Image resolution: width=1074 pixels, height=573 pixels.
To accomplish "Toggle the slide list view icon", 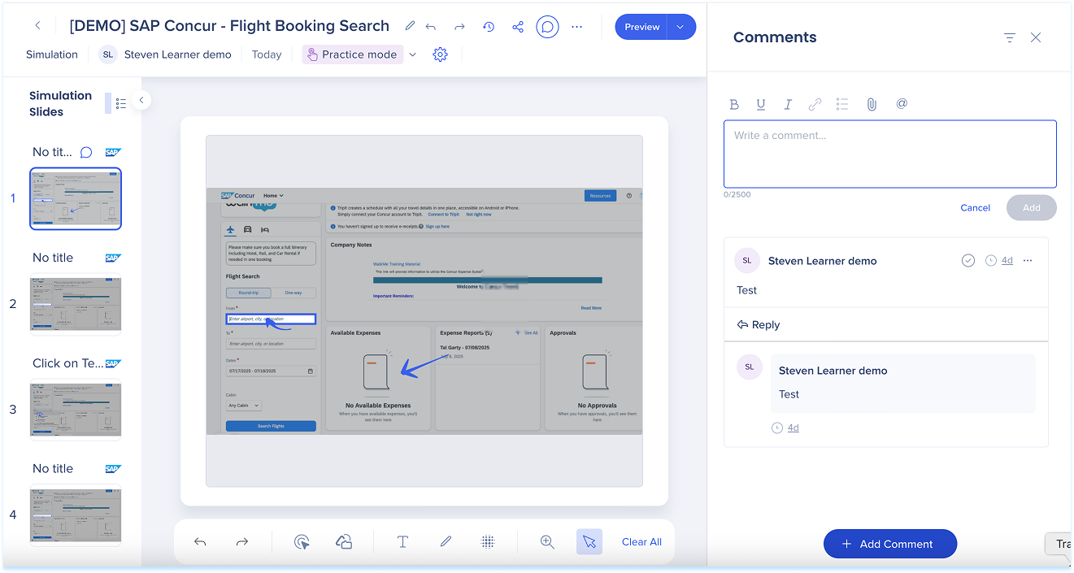I will click(x=121, y=103).
